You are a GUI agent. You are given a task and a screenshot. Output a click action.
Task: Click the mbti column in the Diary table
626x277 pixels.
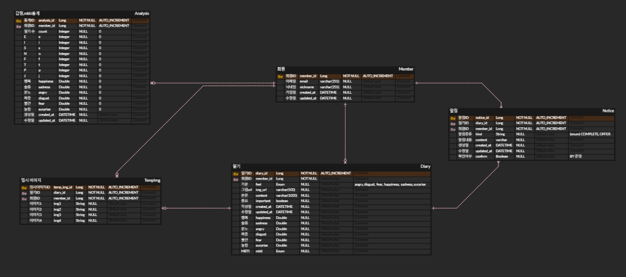tap(259, 251)
